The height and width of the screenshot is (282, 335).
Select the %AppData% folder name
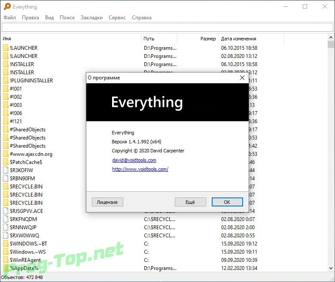(24, 268)
